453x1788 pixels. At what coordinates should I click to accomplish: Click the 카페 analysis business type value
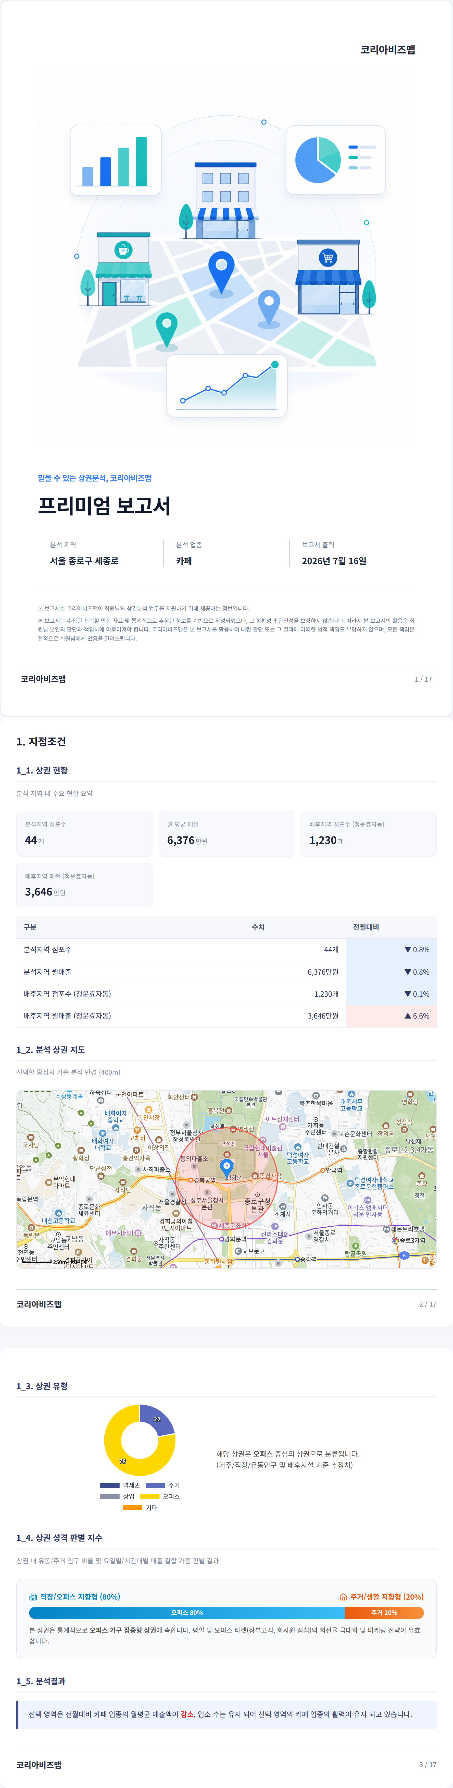[x=184, y=561]
